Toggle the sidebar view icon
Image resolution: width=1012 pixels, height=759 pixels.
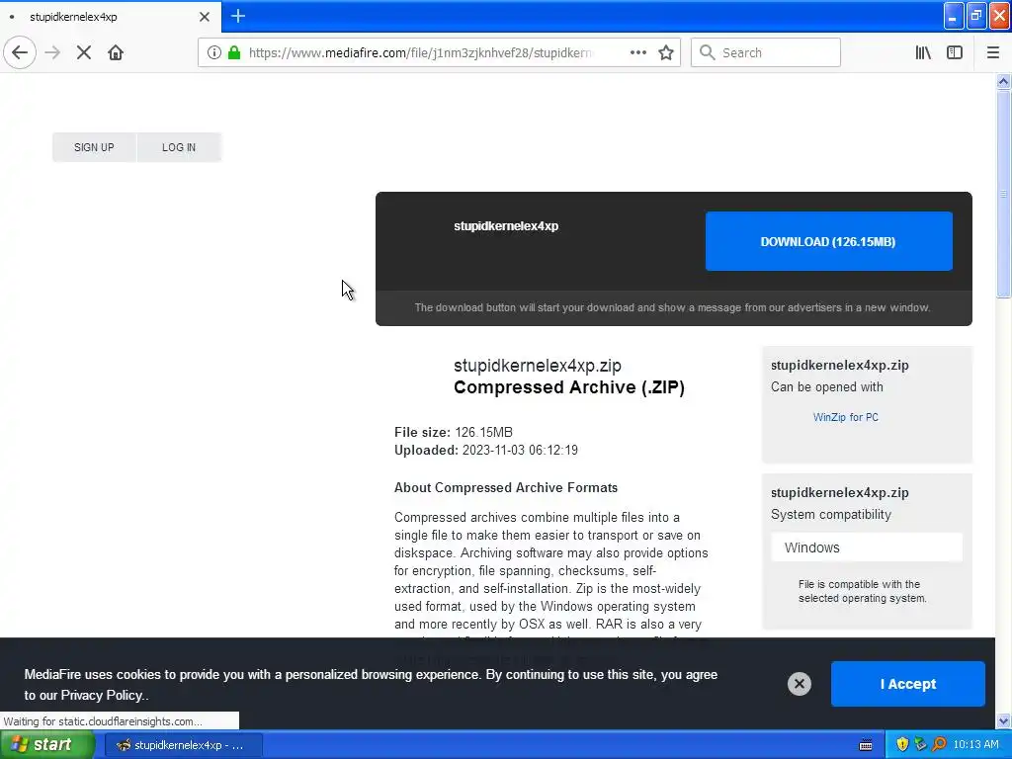click(955, 53)
